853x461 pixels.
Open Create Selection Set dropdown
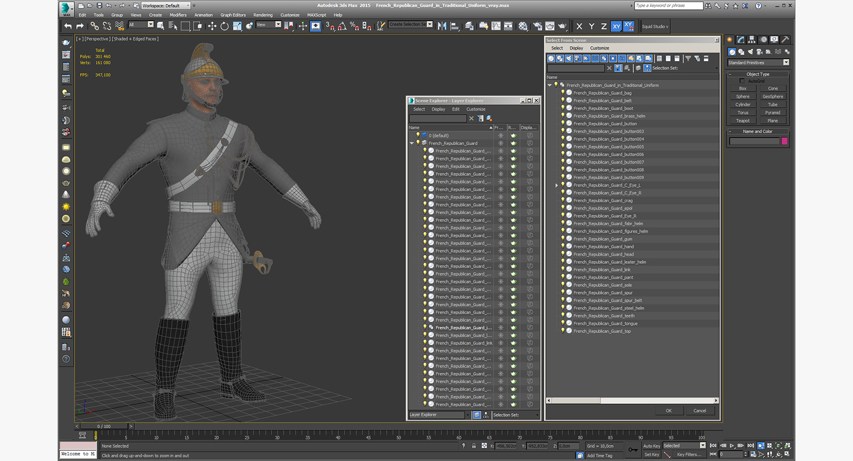(410, 24)
